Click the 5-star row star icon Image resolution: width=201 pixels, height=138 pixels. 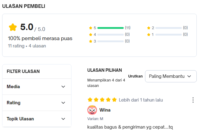point(91,28)
